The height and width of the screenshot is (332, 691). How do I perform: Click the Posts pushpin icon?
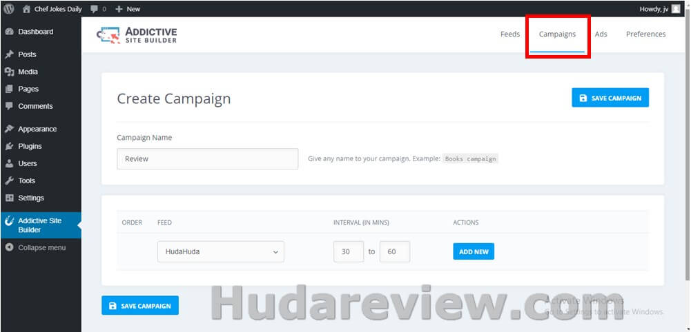point(9,54)
